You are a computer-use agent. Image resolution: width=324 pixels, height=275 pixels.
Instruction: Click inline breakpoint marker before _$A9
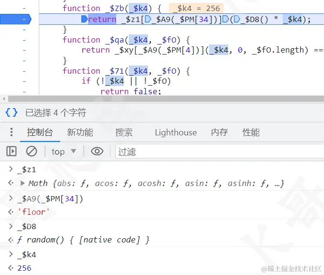point(148,19)
